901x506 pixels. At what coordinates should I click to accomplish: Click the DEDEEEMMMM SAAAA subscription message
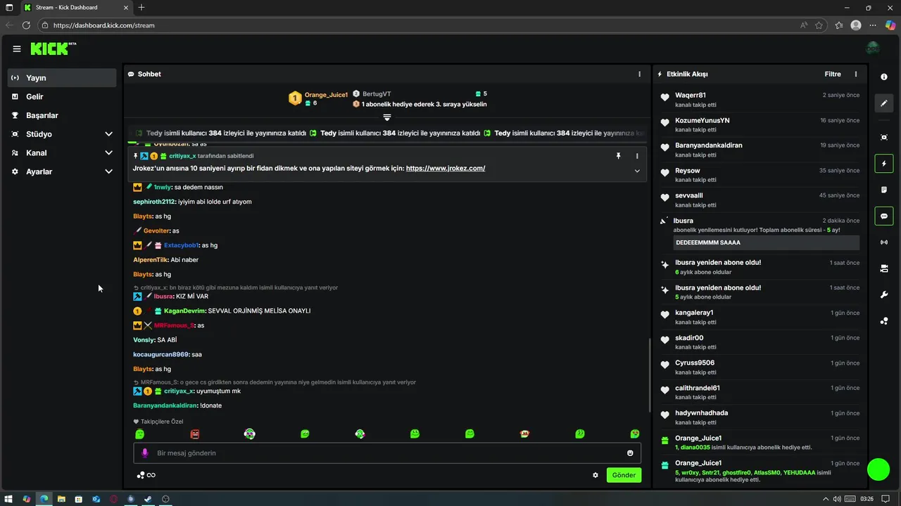click(x=766, y=242)
